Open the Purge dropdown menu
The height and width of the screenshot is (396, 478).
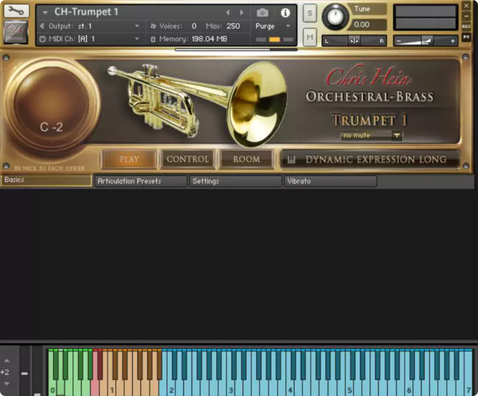(x=288, y=26)
